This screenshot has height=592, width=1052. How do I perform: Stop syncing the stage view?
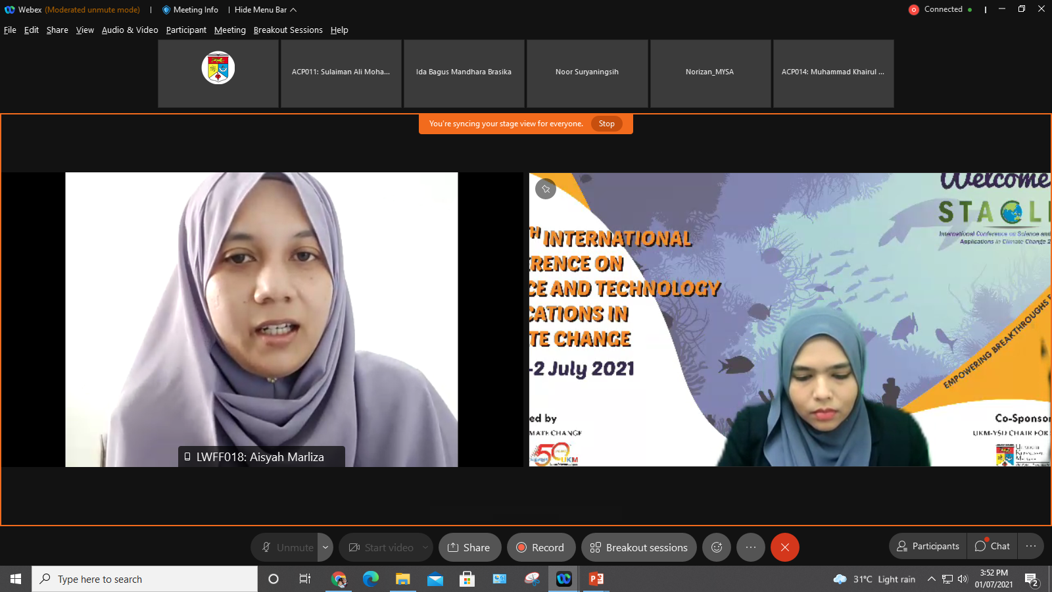(x=606, y=124)
